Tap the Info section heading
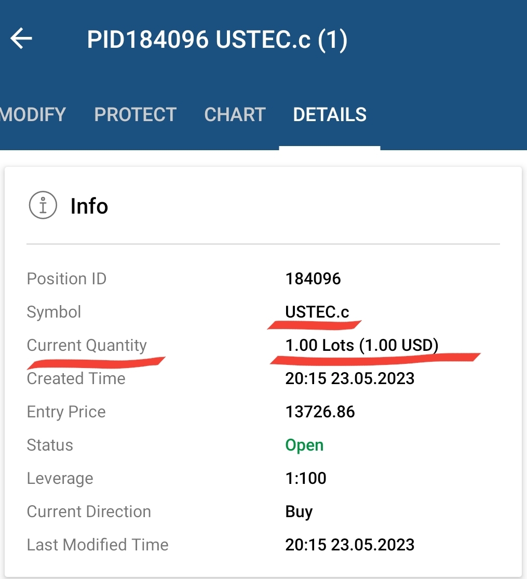This screenshot has height=579, width=527. pyautogui.click(x=89, y=206)
